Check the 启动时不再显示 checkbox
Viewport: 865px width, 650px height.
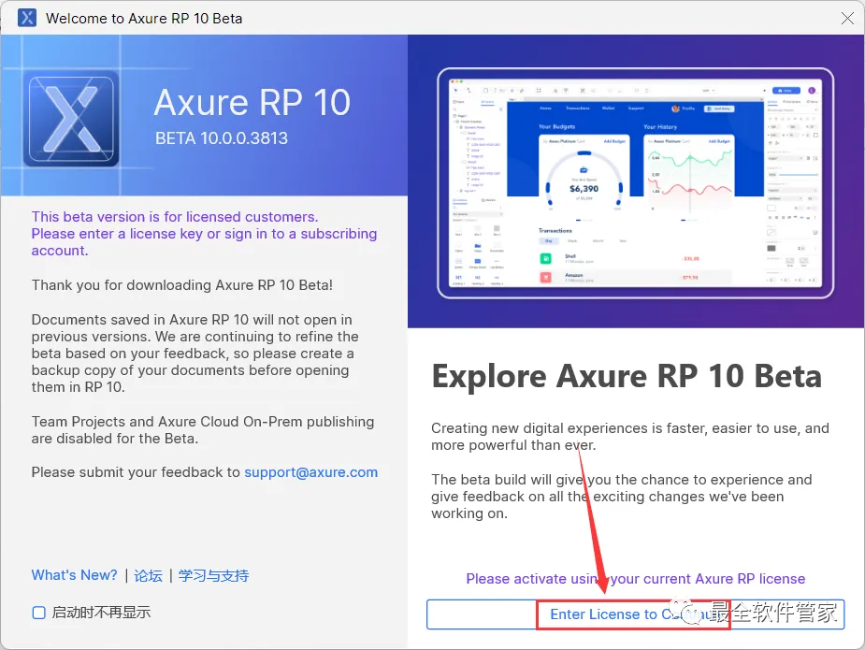38,613
